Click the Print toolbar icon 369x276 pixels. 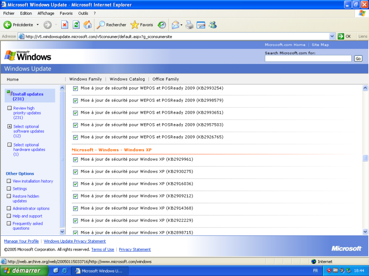tap(189, 25)
